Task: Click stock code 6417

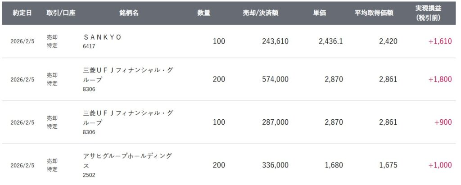Action: tap(89, 46)
